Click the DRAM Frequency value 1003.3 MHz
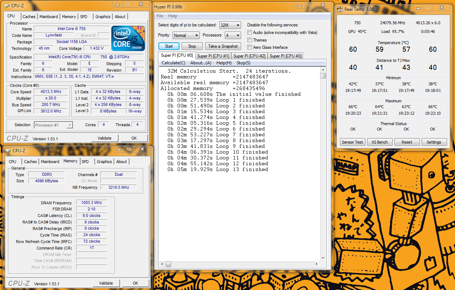This screenshot has height=290, width=455. tap(91, 203)
